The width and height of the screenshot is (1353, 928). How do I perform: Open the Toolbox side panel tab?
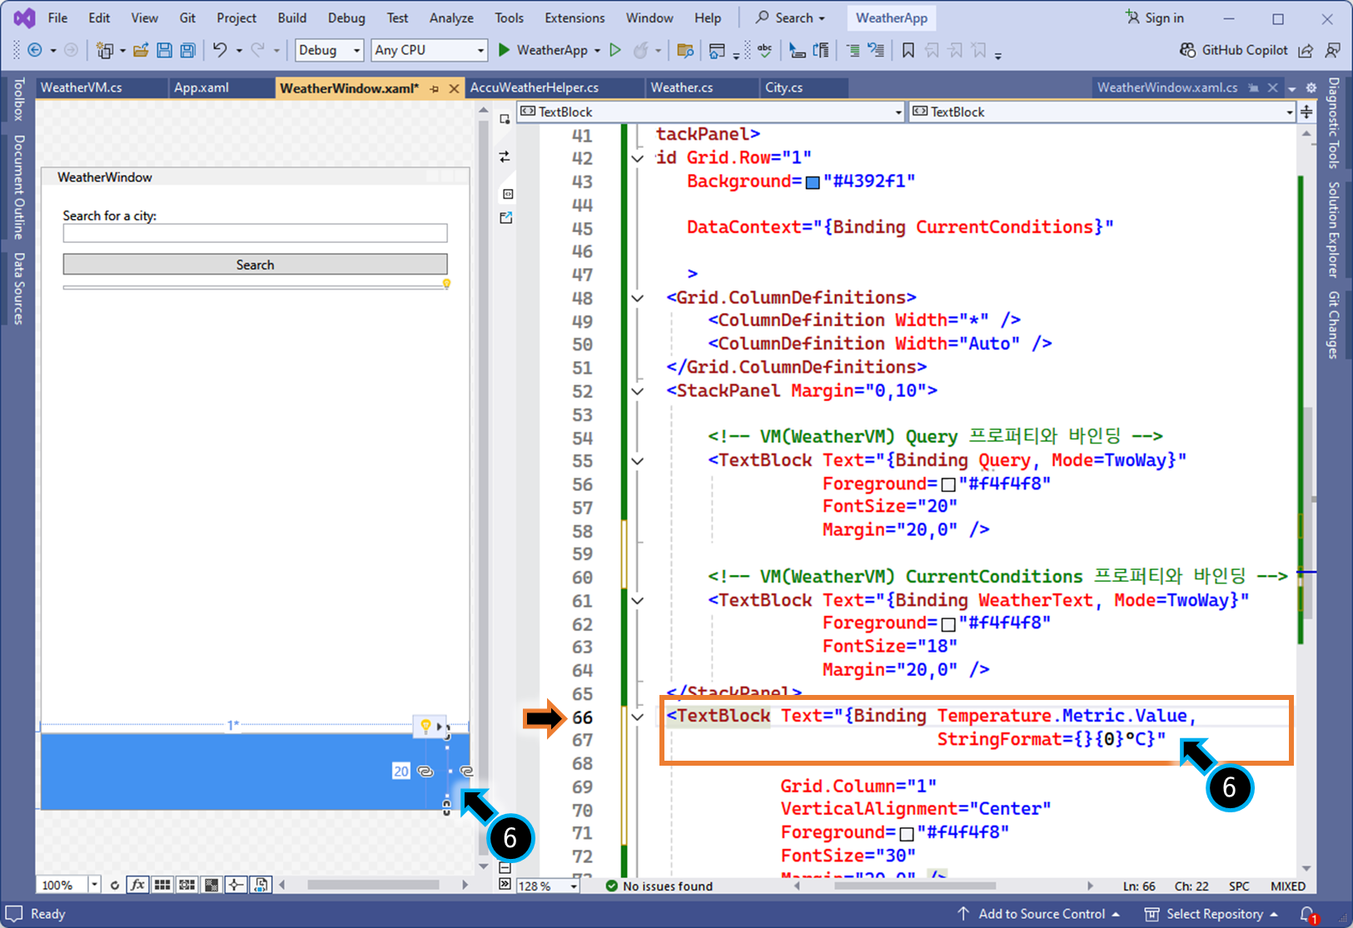click(x=18, y=99)
